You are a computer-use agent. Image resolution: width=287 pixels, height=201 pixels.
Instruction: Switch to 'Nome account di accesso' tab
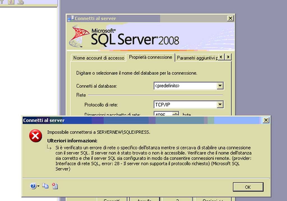click(99, 58)
